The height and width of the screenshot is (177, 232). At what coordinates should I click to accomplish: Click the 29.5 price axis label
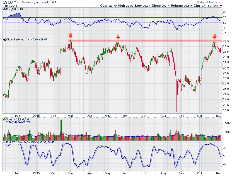point(226,41)
